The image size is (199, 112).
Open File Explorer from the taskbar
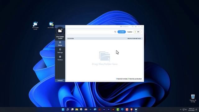[77, 110]
